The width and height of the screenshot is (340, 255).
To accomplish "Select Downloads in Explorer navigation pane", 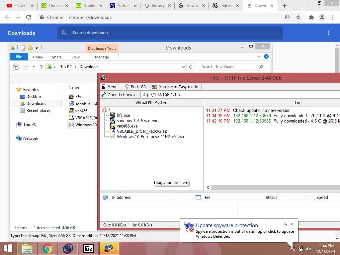I will (36, 104).
